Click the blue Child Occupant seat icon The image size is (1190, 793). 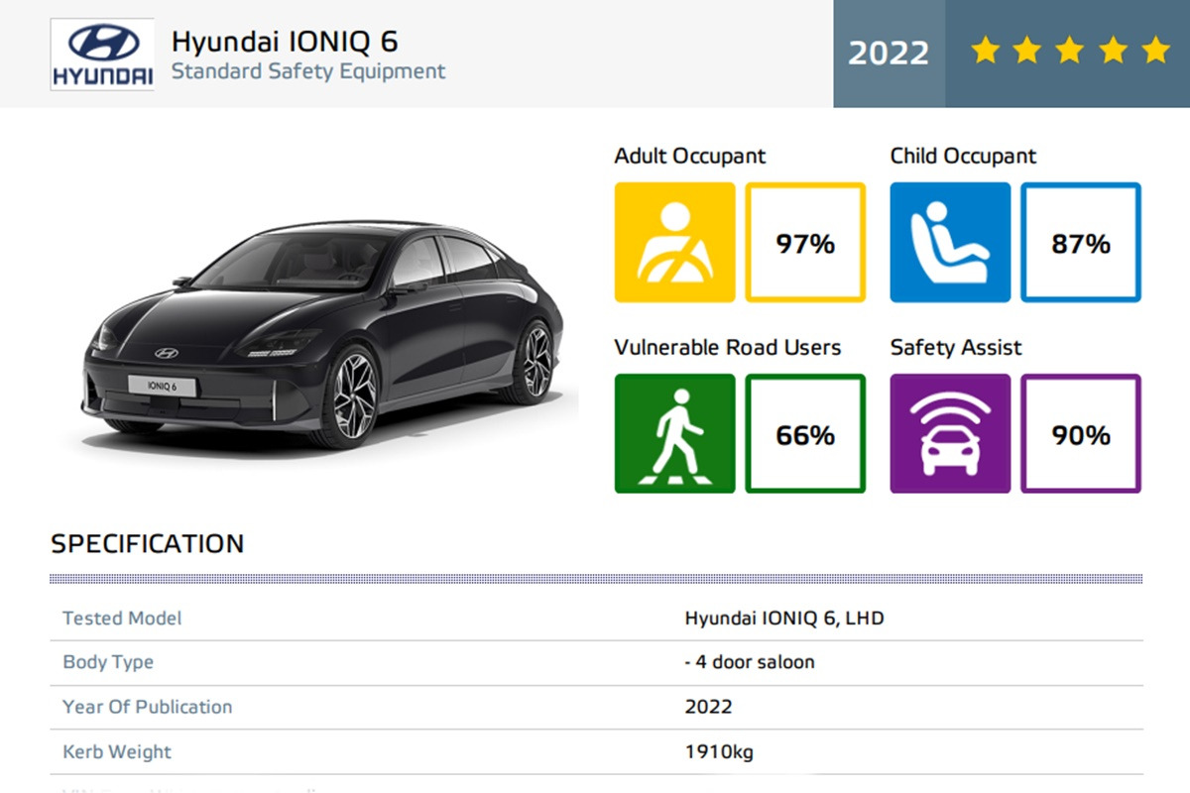(x=950, y=242)
